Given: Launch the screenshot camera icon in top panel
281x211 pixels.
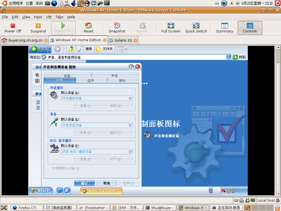Looking at the screenshot, I should (x=47, y=3).
